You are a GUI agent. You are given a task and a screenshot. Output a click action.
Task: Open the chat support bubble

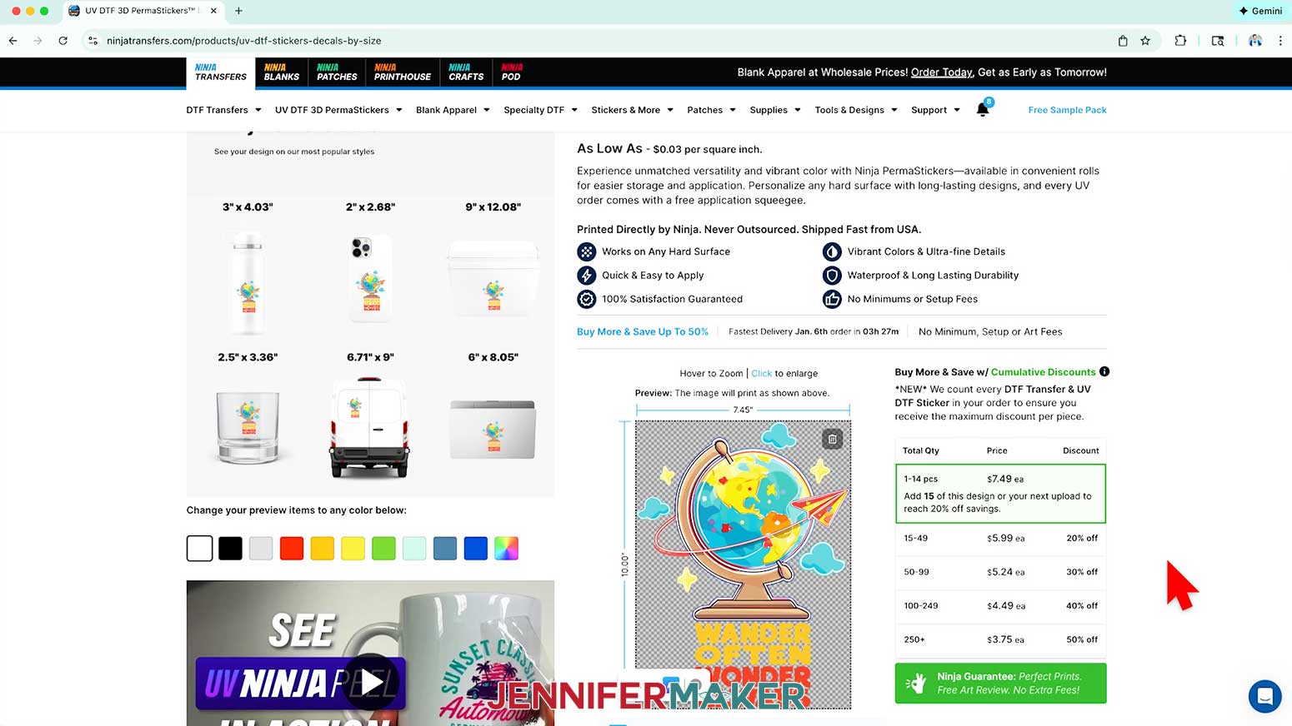[x=1264, y=696]
